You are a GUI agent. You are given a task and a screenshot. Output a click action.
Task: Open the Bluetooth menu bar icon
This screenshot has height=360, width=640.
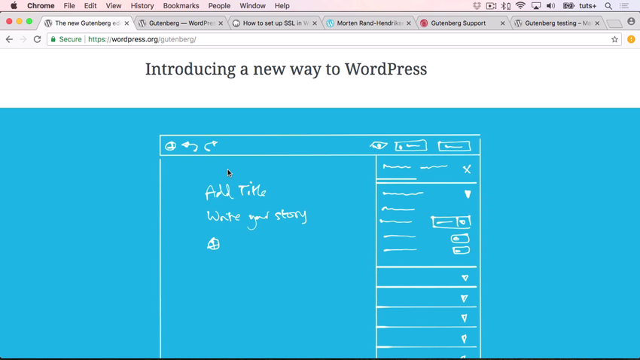[x=505, y=6]
